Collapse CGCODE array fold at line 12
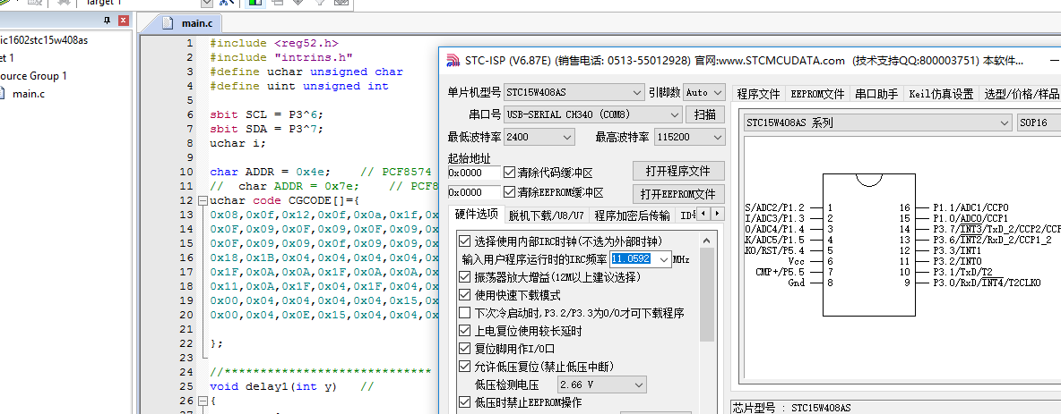 tap(203, 200)
